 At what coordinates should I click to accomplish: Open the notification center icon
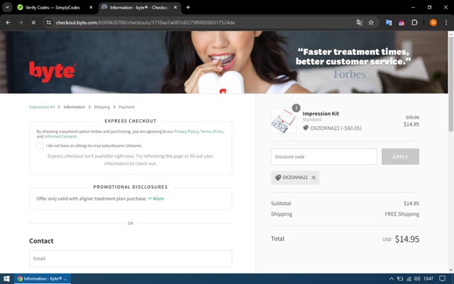click(x=442, y=279)
